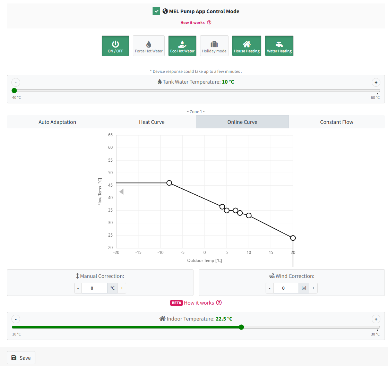Toggle Eco Hot Water mode

click(182, 46)
